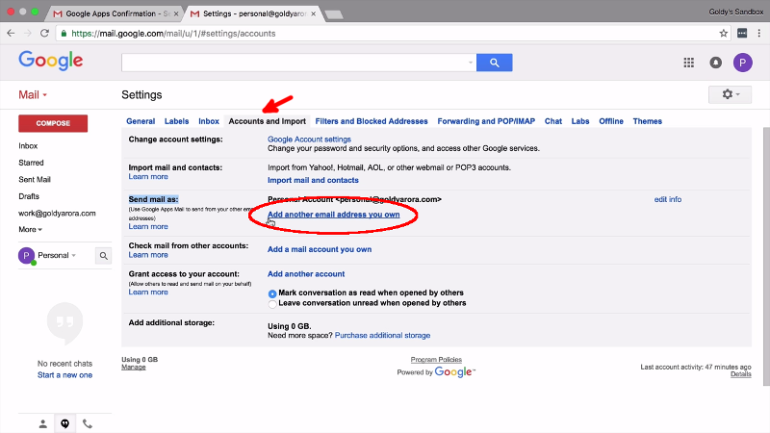The image size is (770, 433).
Task: Search chats with sidebar magnifier icon
Action: 104,256
